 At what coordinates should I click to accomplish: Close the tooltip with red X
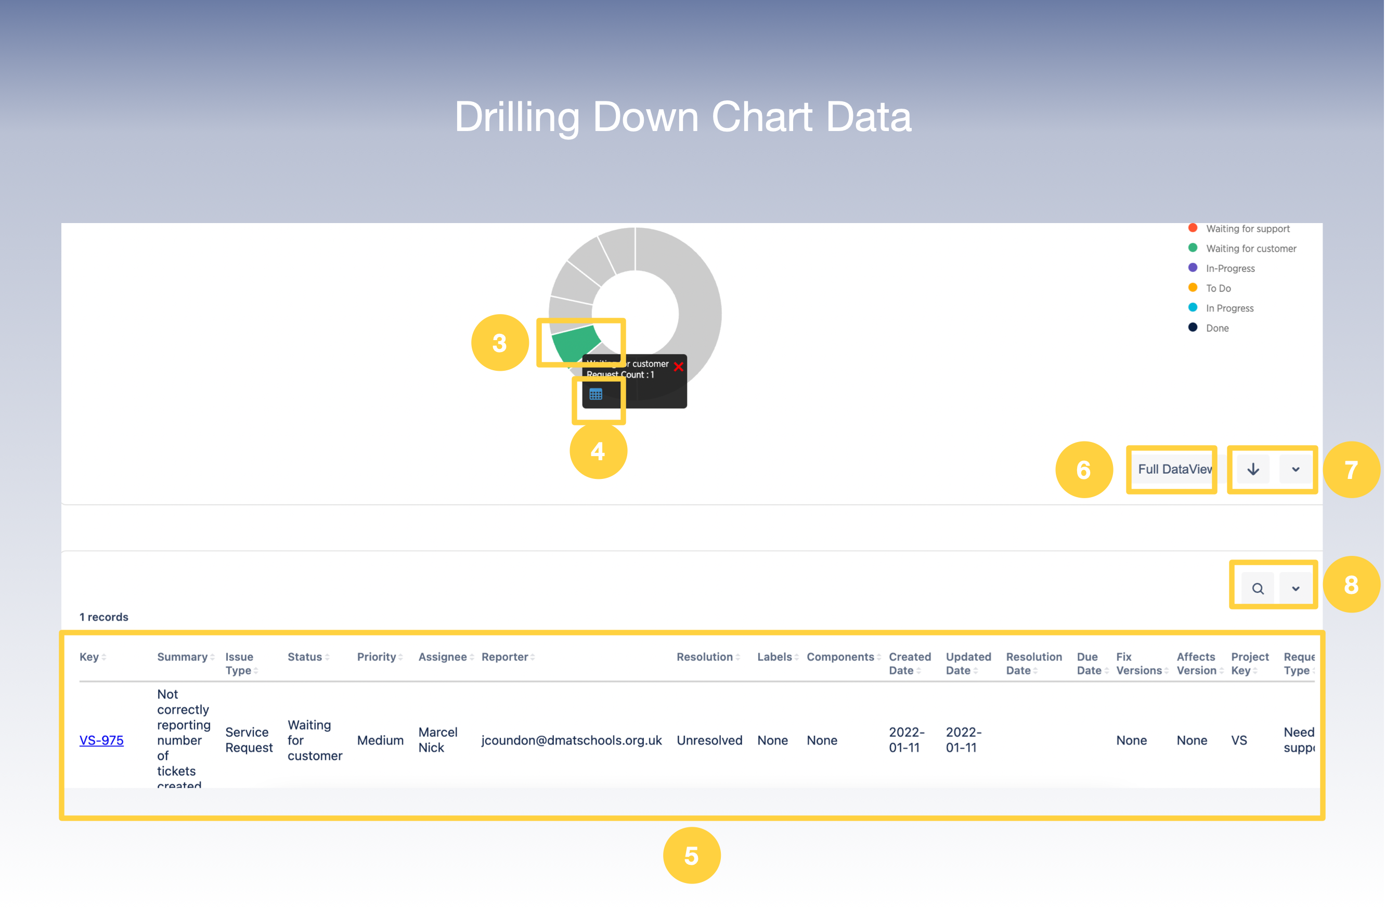tap(678, 367)
